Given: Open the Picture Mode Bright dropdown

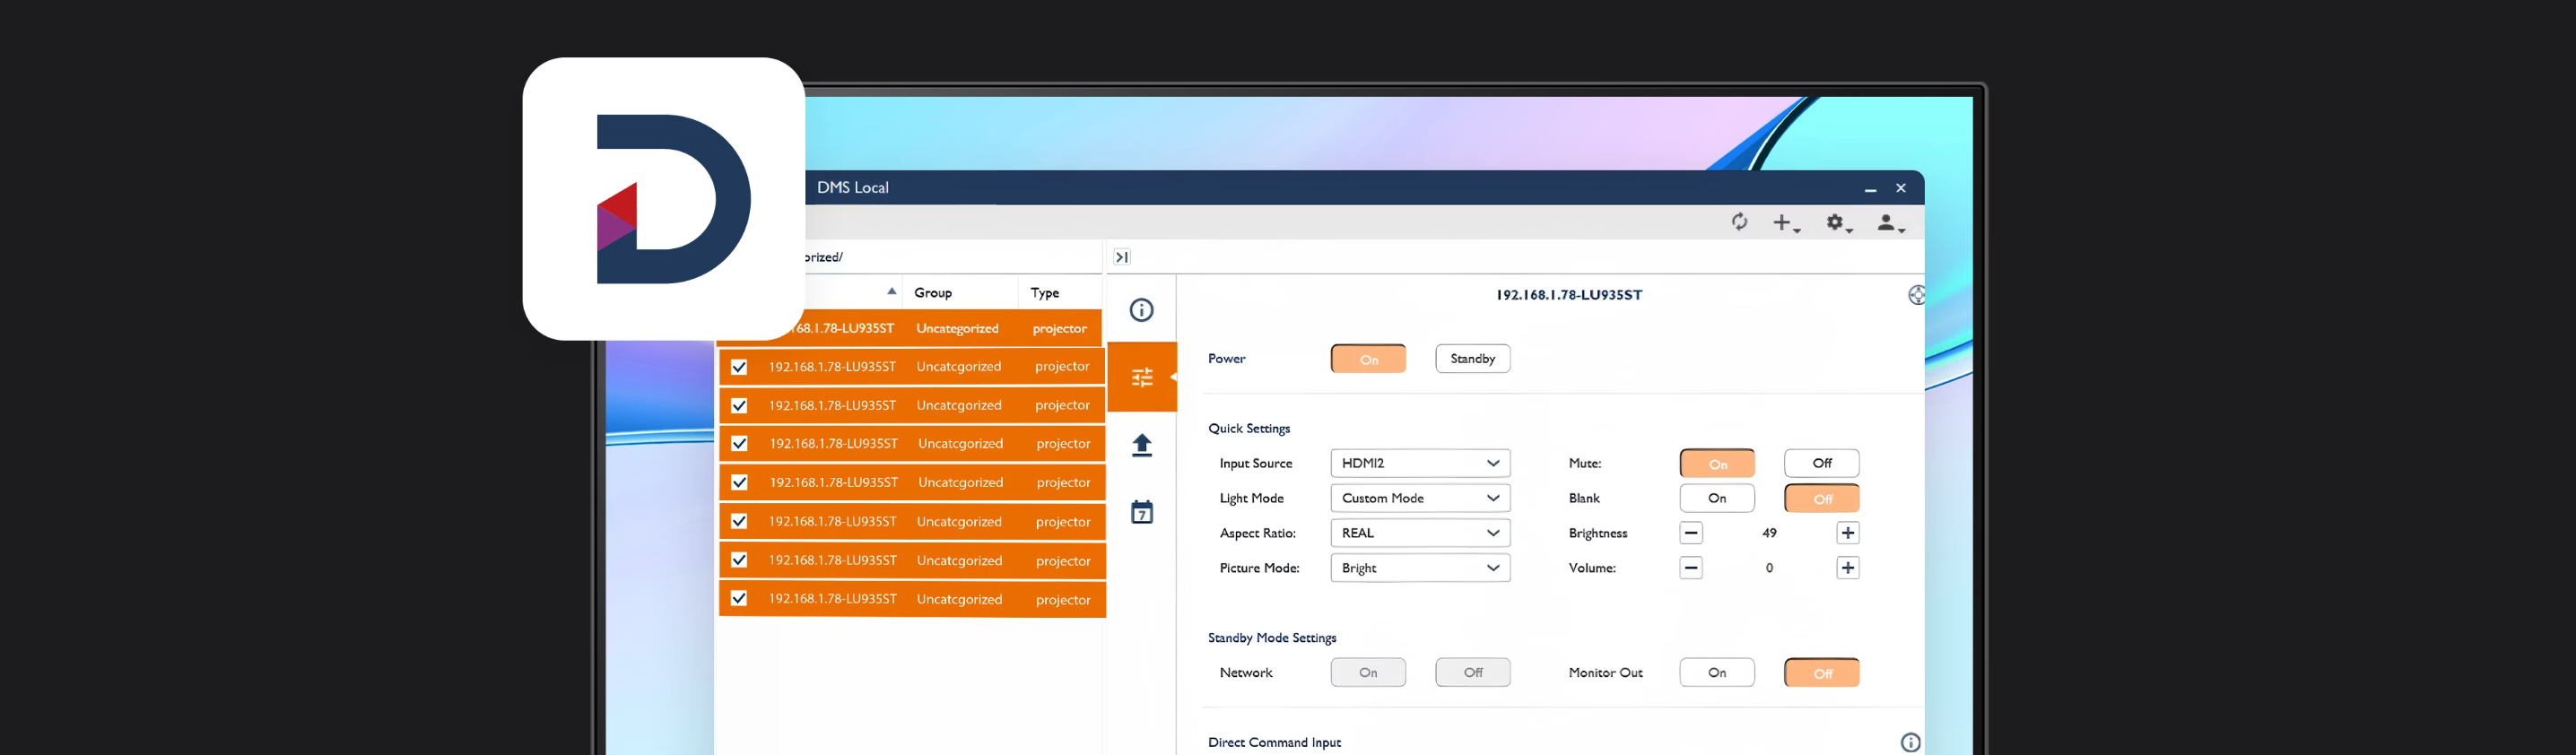Looking at the screenshot, I should coord(1419,568).
